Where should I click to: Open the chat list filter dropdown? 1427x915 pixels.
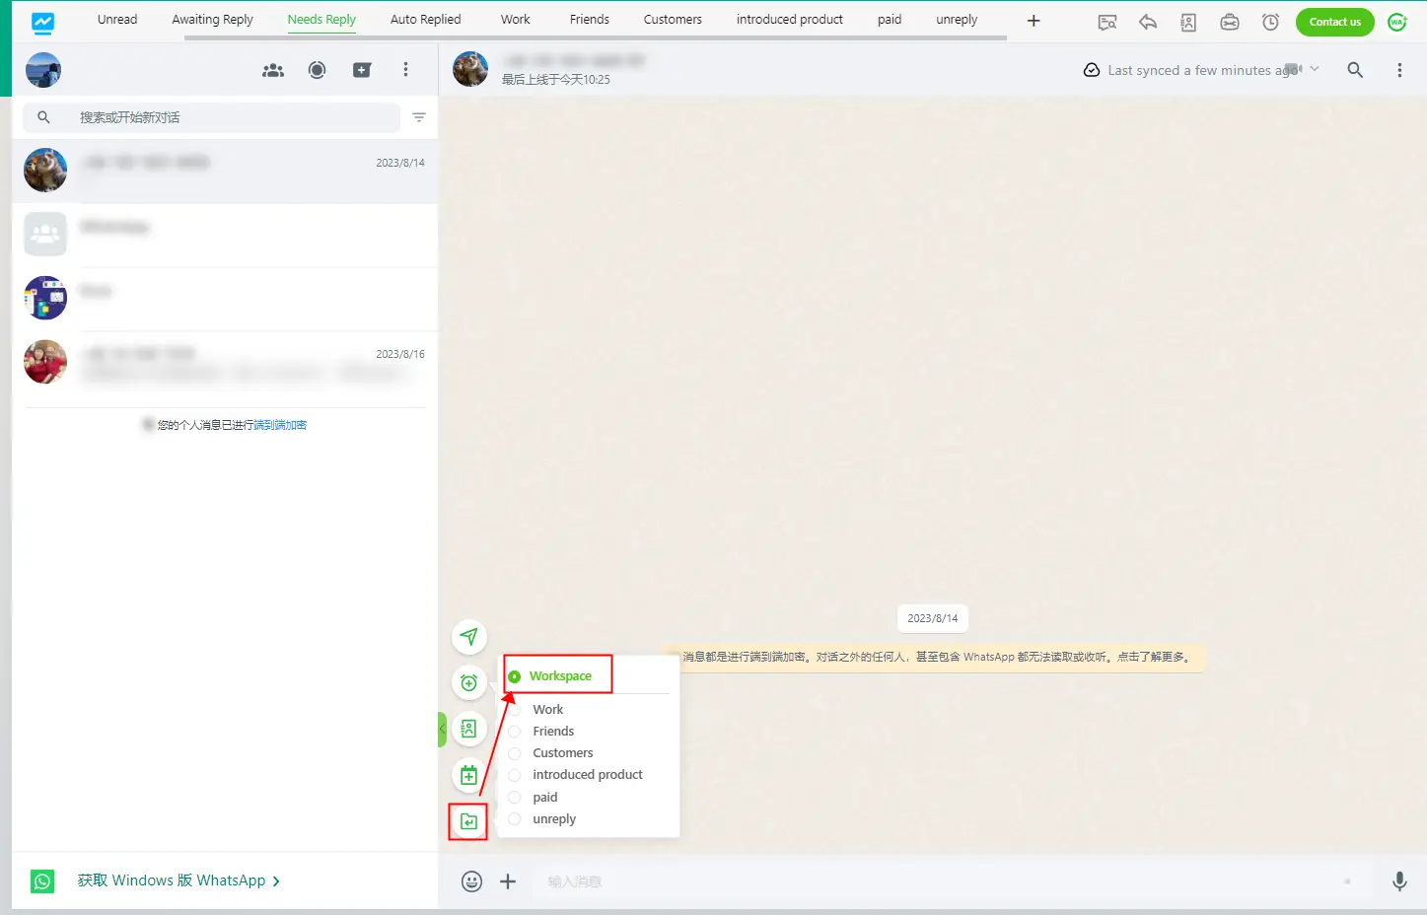pos(419,117)
